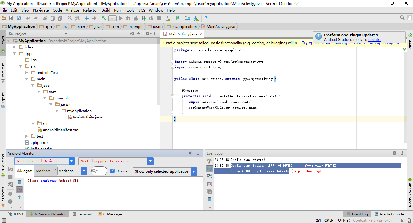Click the configure link in logcat
The width and height of the screenshot is (413, 223).
point(49,181)
